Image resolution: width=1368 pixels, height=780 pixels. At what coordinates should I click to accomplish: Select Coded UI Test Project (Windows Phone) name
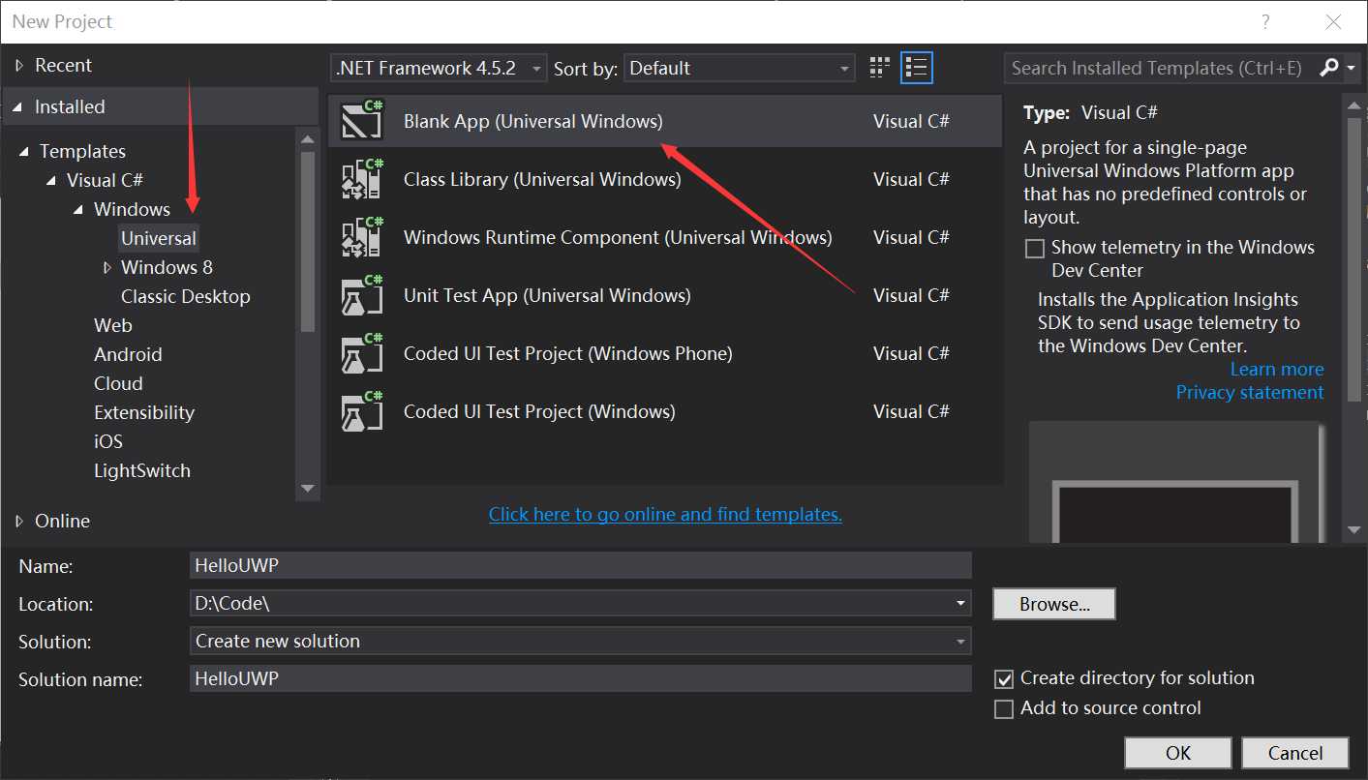point(568,353)
